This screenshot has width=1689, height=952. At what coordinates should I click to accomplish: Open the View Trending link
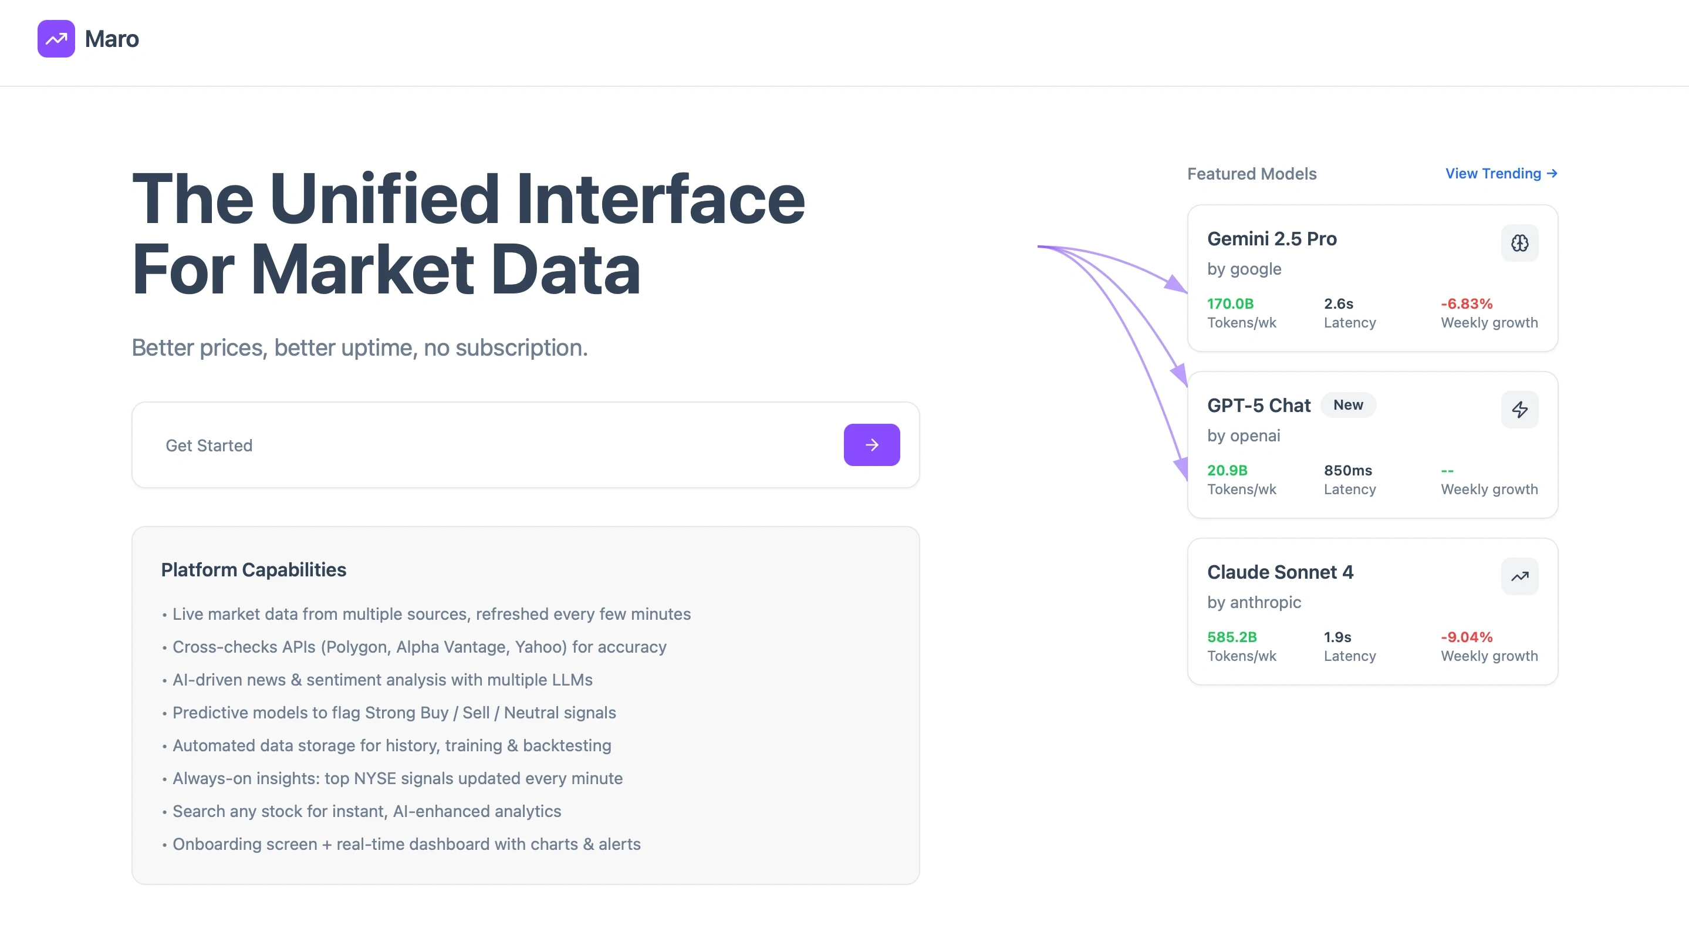[x=1500, y=174]
